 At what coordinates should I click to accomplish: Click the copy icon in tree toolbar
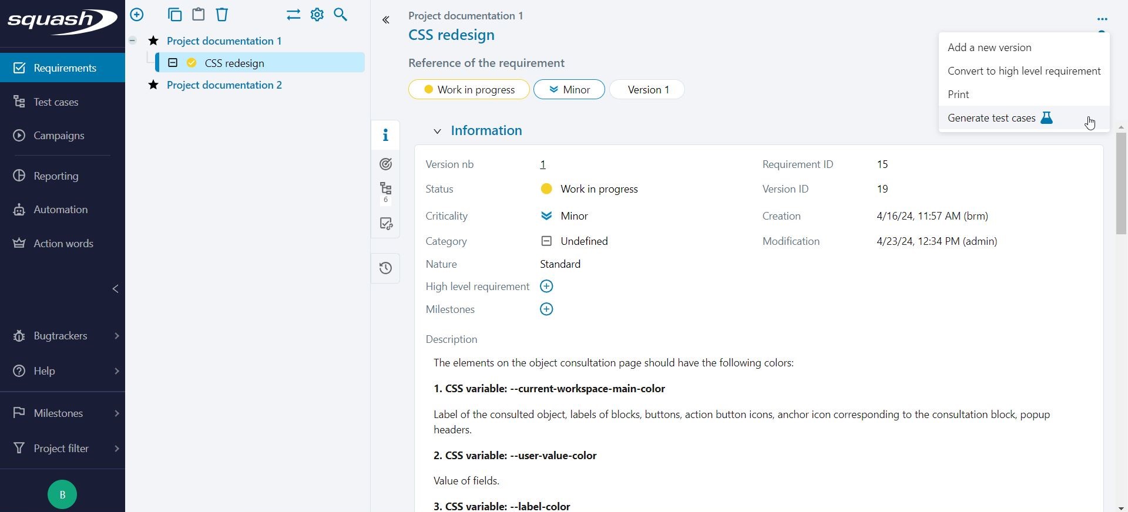pyautogui.click(x=174, y=15)
